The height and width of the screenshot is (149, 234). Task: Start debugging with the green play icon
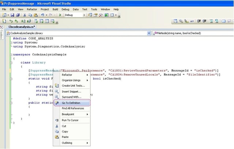click(60, 15)
